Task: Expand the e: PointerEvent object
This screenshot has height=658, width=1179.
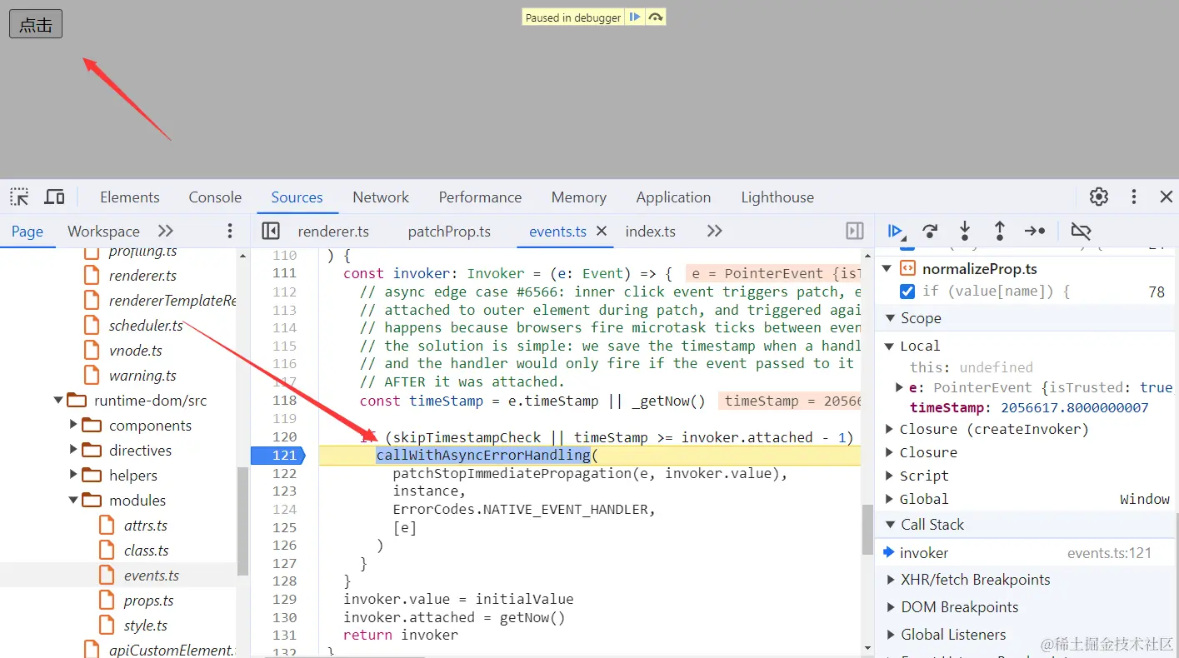Action: point(900,387)
